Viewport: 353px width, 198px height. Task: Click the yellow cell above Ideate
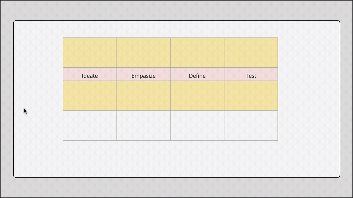[90, 53]
